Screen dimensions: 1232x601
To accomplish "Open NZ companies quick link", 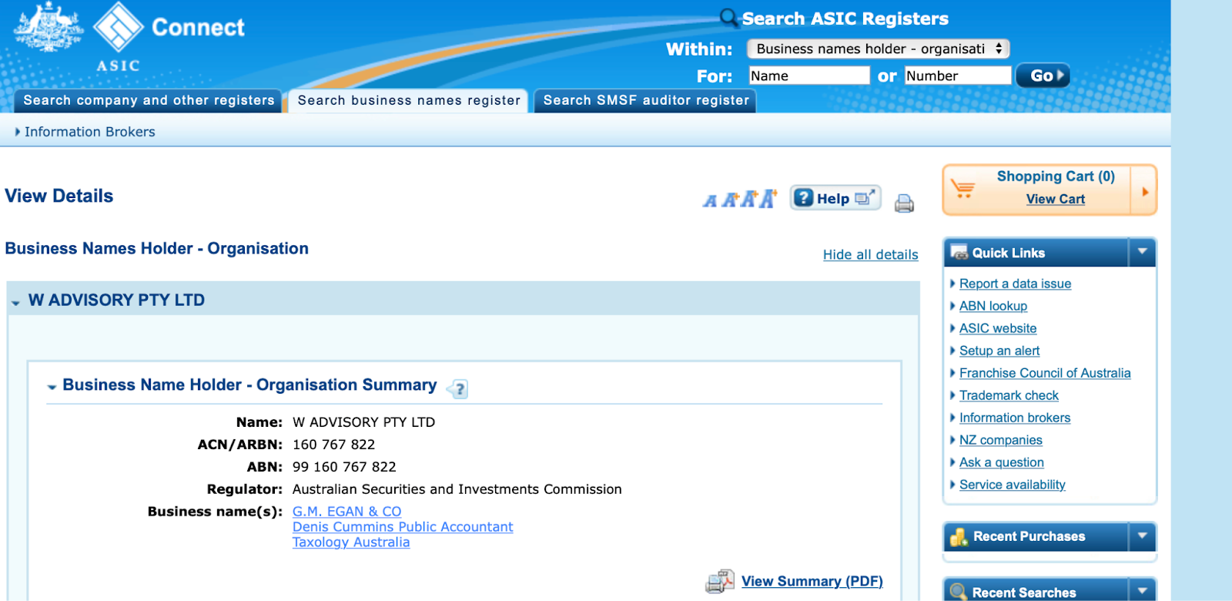I will pos(1000,440).
